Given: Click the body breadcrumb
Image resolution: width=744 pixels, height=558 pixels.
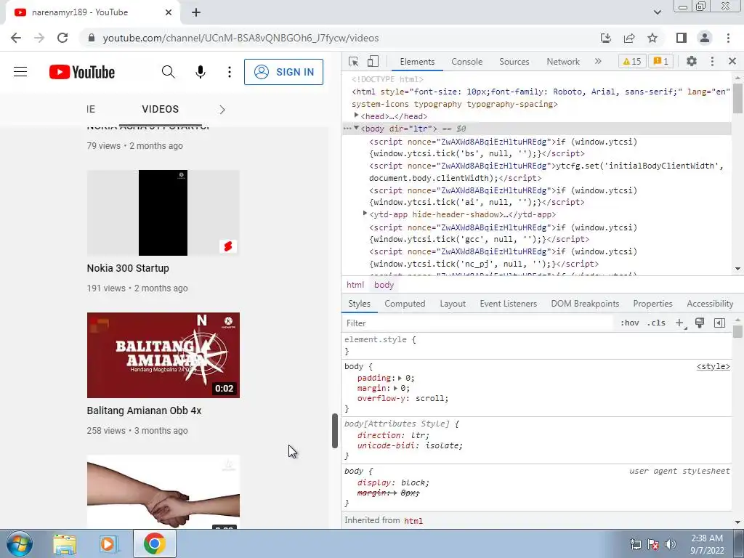Looking at the screenshot, I should tap(384, 285).
